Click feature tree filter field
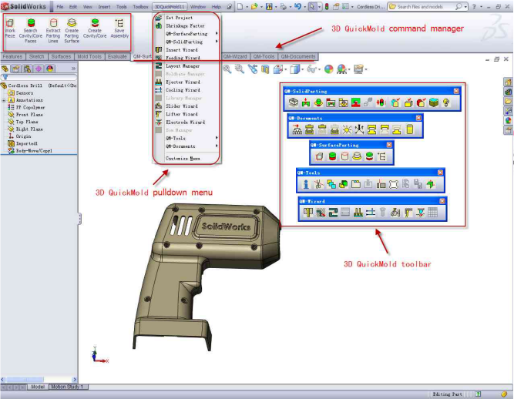 (39, 77)
